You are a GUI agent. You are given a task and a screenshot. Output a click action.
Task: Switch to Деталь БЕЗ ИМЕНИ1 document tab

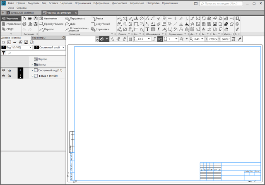pyautogui.click(x=23, y=13)
